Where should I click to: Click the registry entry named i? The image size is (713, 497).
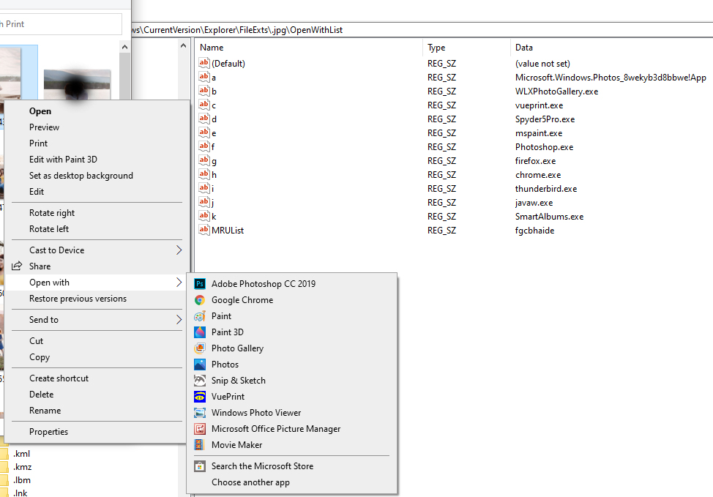(x=212, y=189)
